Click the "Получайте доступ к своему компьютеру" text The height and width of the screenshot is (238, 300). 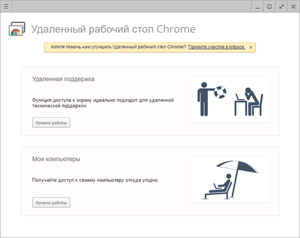[x=95, y=180]
